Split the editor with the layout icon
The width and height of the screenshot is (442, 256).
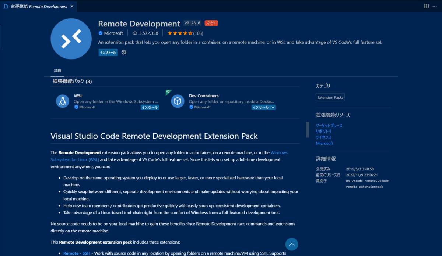426,6
